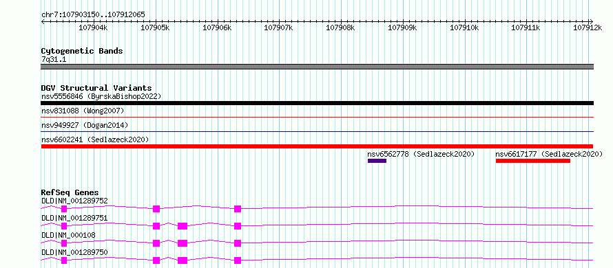Click the DLD|NM_001289752 transcript label
This screenshot has width=613, height=268.
coord(74,201)
